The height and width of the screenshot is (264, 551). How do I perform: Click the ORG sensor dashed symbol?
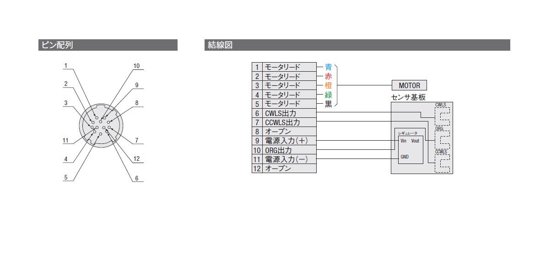pyautogui.click(x=442, y=139)
